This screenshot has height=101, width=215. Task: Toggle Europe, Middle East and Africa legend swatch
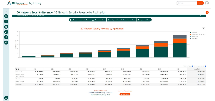click(191, 34)
